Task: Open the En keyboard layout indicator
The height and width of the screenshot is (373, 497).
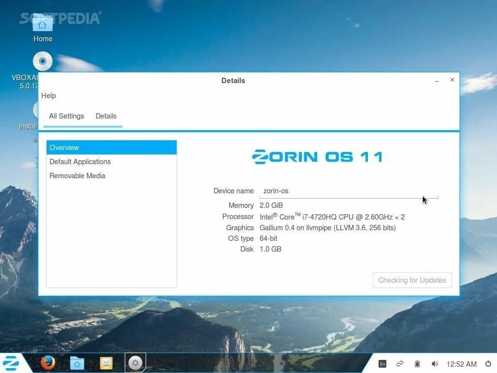Action: tap(382, 364)
